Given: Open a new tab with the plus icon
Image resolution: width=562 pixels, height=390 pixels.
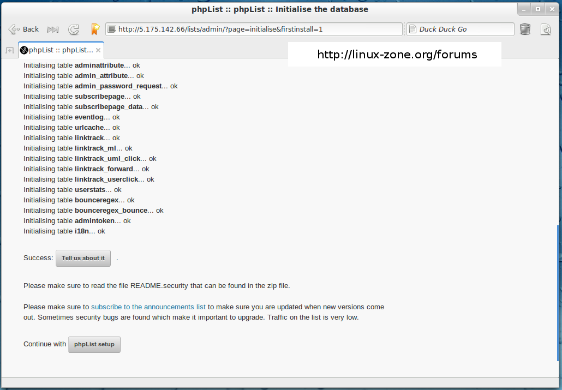Looking at the screenshot, I should (x=9, y=50).
